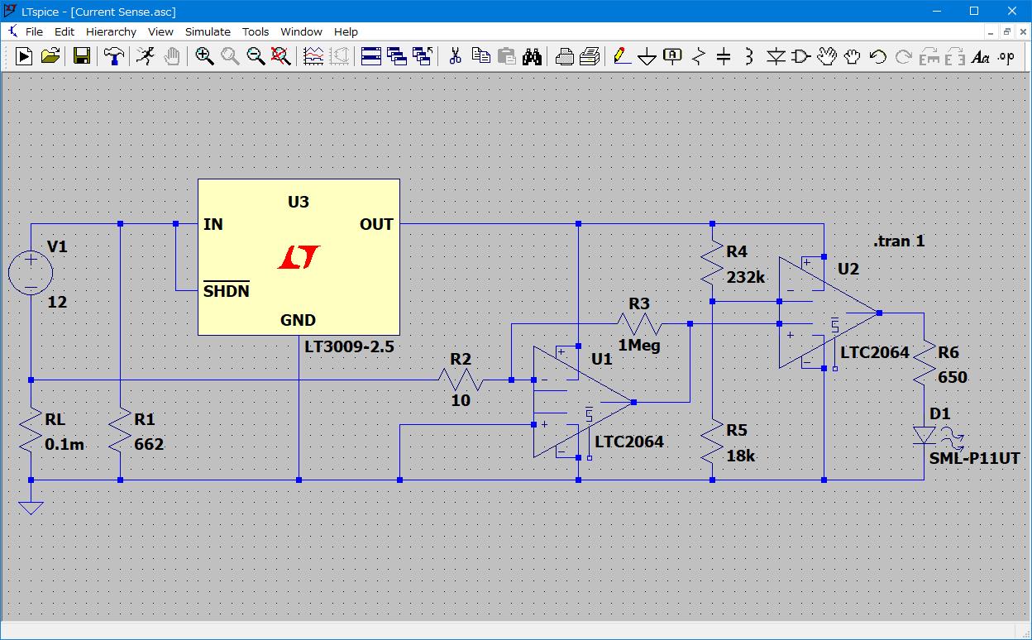1032x640 pixels.
Task: Open Find with the binoculars icon
Action: tap(532, 56)
